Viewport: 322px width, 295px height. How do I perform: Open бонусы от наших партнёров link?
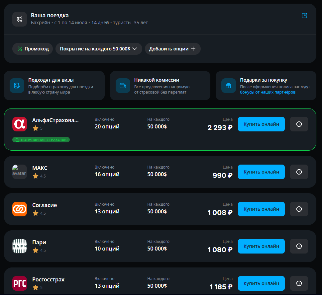coord(268,92)
